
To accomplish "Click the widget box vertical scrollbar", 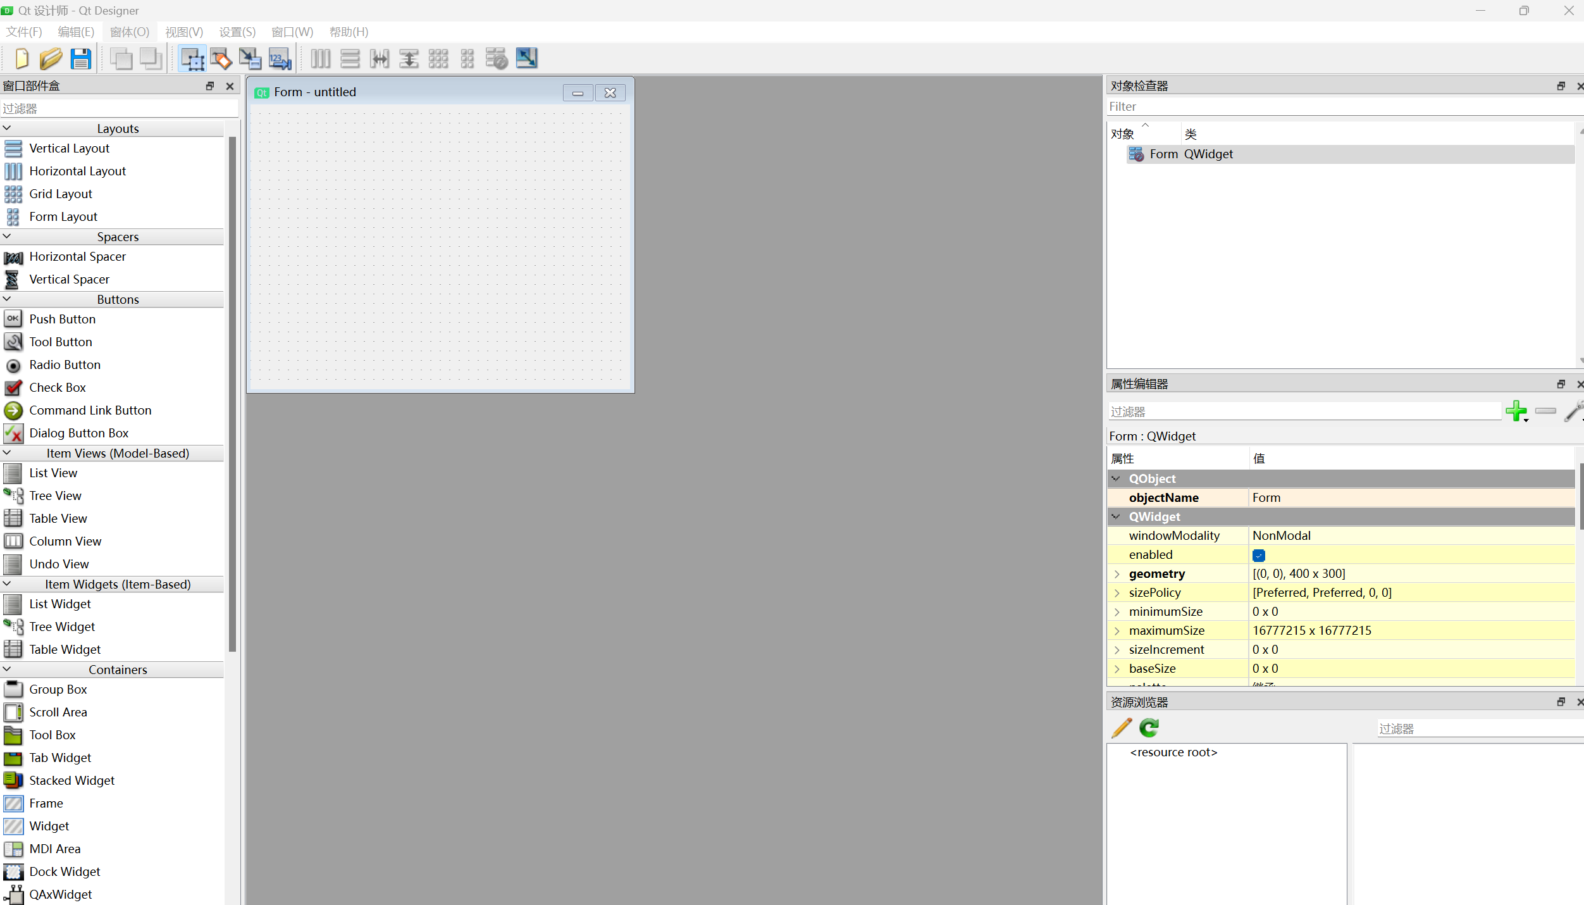I will pyautogui.click(x=232, y=392).
